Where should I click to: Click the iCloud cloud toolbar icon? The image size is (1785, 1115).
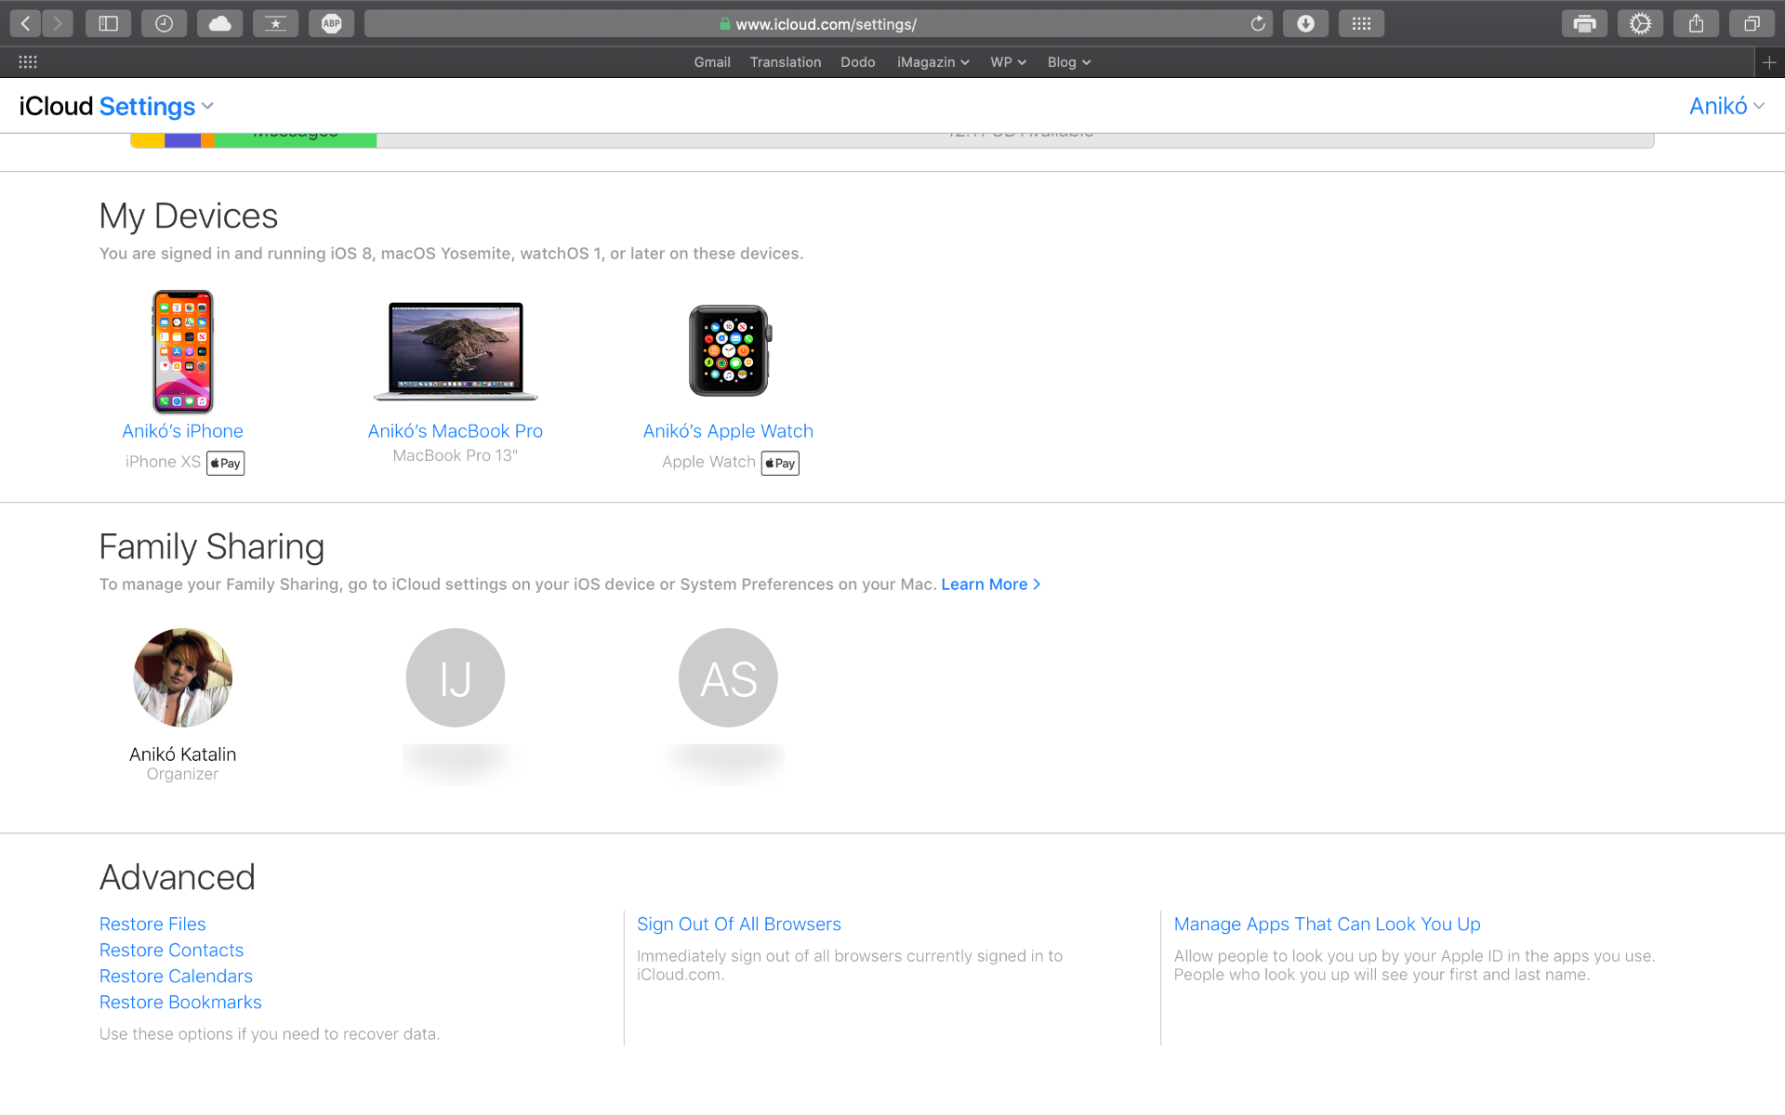click(x=220, y=24)
